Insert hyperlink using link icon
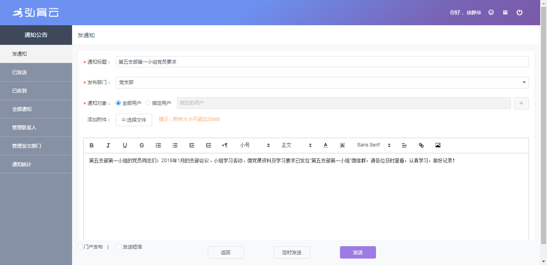 [421, 145]
